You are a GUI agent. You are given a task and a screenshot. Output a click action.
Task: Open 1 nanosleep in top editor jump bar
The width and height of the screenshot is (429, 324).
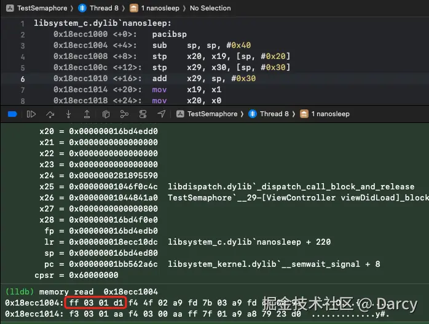pyautogui.click(x=160, y=8)
